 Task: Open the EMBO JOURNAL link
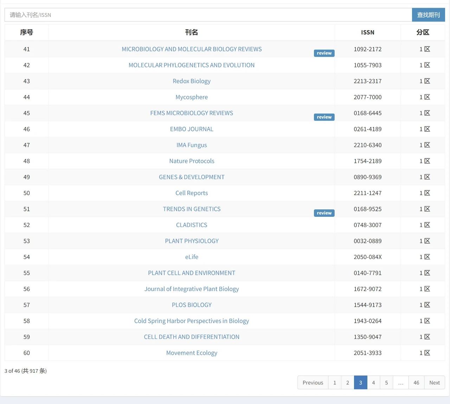[x=192, y=129]
